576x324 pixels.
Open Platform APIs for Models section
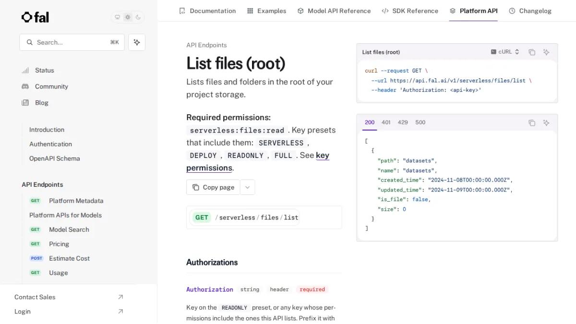tap(65, 215)
